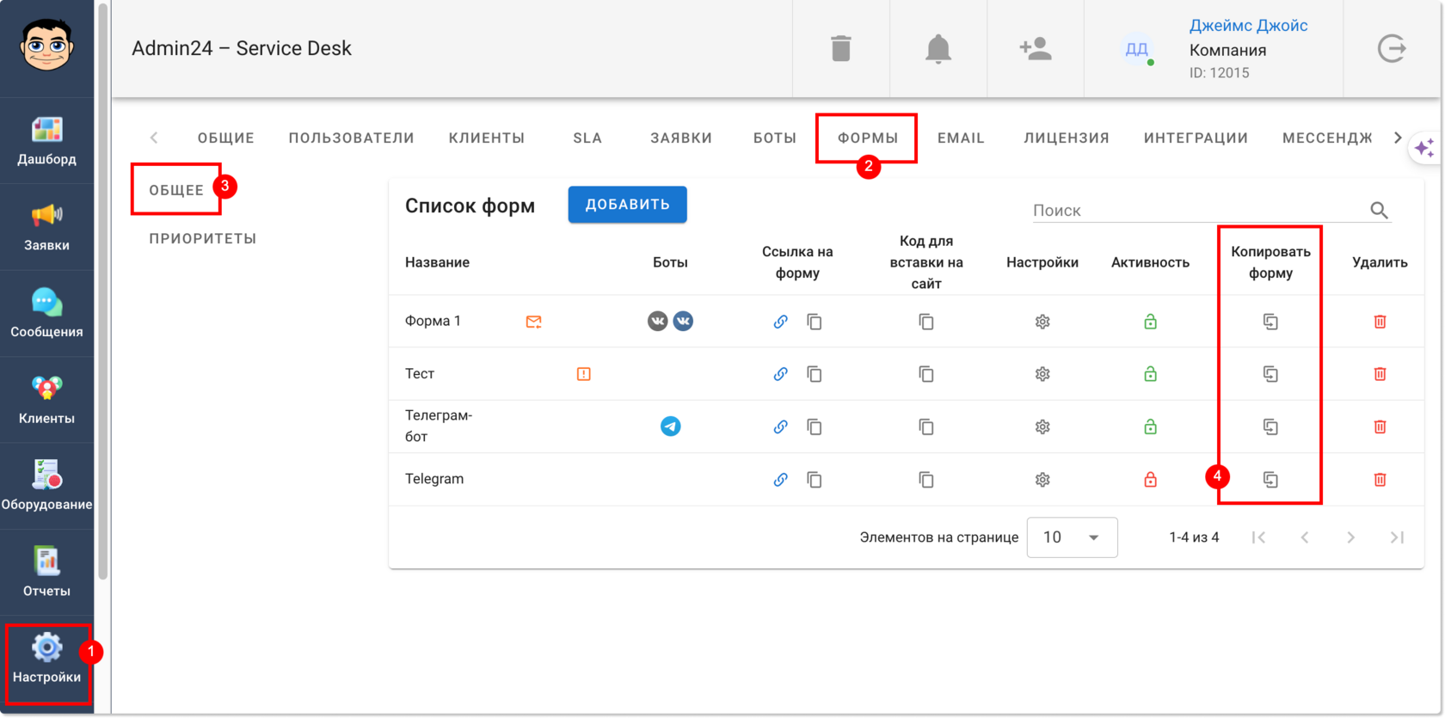This screenshot has height=718, width=1445.
Task: Open form link for Телеграм-бот
Action: coord(780,427)
